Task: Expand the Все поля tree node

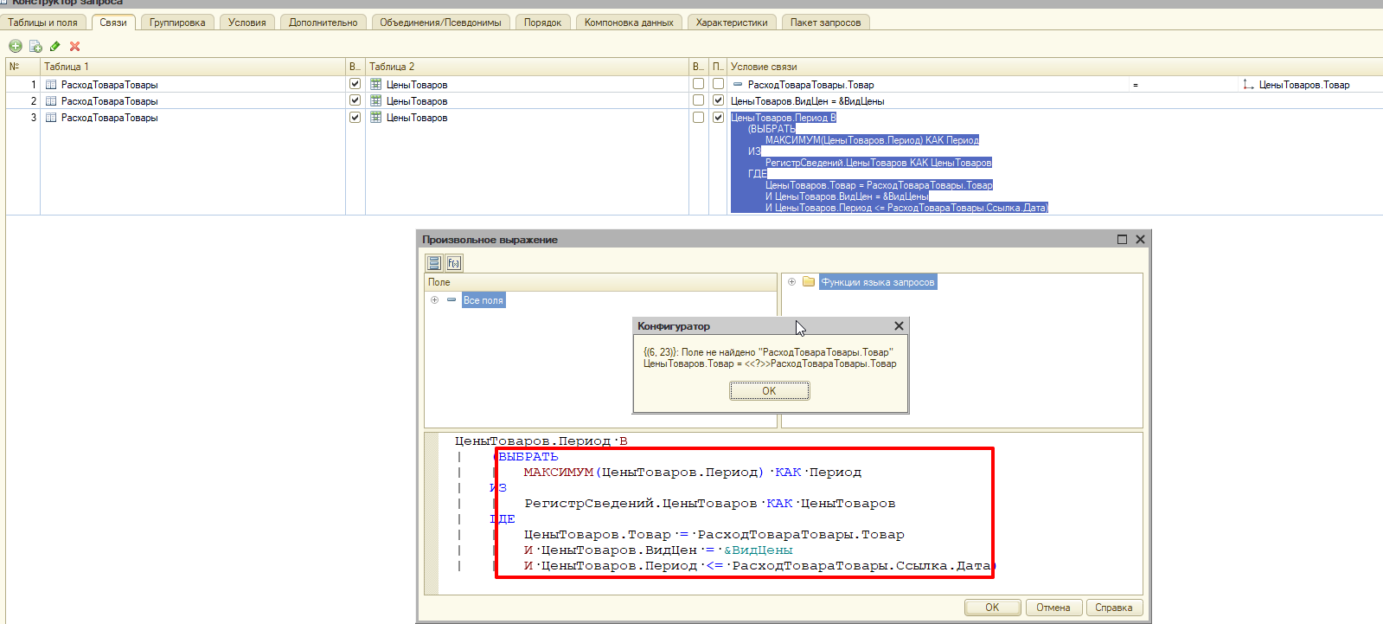Action: click(x=434, y=299)
